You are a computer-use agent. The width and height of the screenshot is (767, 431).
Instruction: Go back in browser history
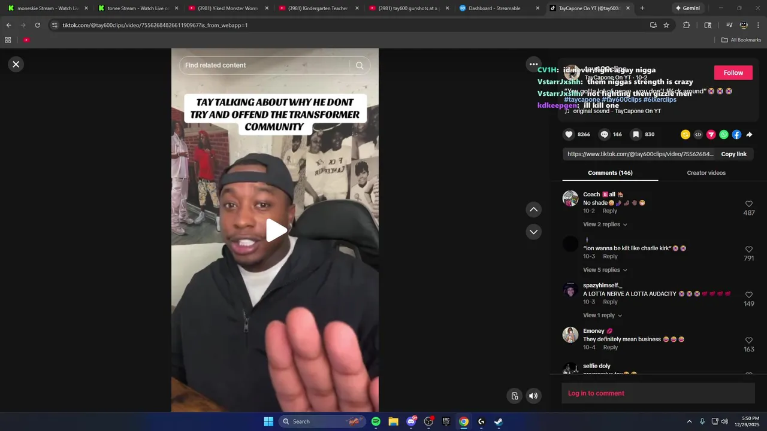pyautogui.click(x=8, y=25)
